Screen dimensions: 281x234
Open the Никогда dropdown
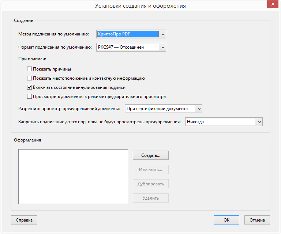click(x=224, y=122)
